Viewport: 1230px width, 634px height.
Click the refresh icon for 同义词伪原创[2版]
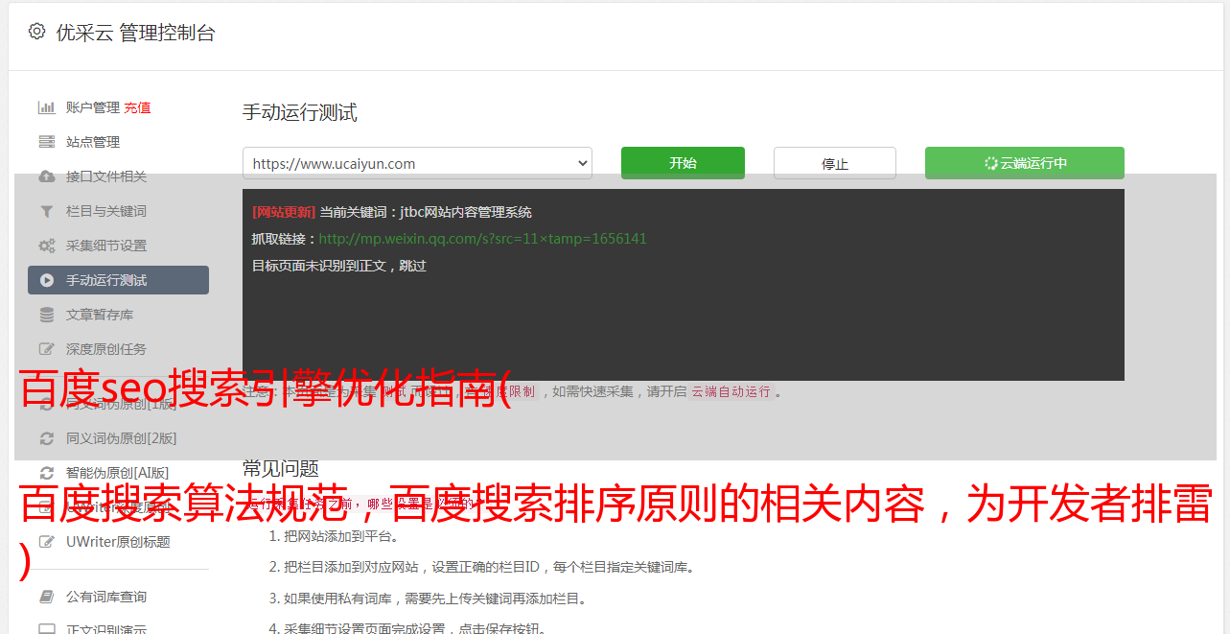[46, 438]
